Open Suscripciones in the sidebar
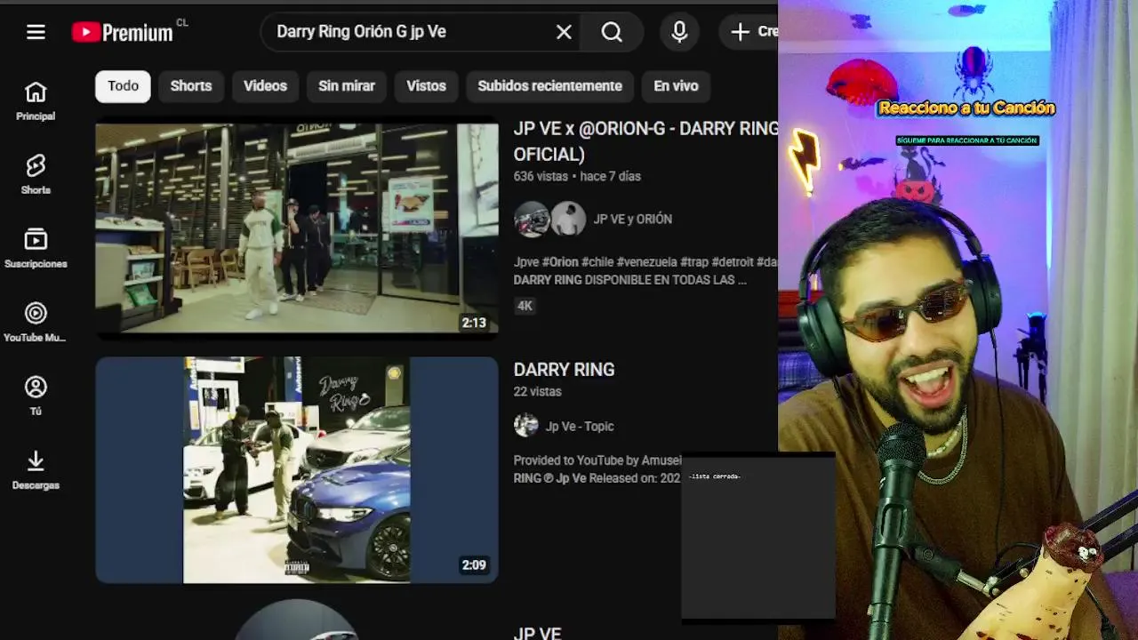 (x=36, y=249)
